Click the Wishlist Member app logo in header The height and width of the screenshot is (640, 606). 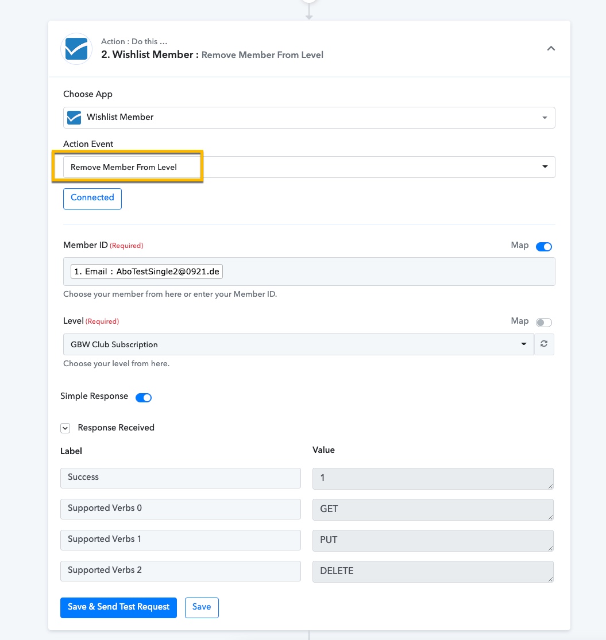(76, 49)
